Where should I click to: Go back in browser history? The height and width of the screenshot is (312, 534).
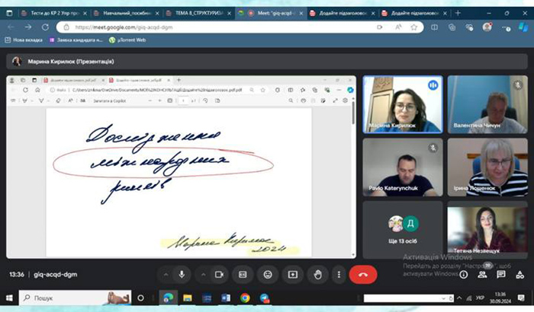(x=11, y=27)
